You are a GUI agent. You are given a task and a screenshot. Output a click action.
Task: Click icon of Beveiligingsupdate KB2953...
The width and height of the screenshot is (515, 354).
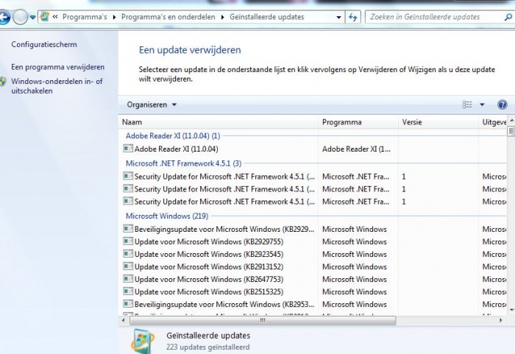pos(128,304)
